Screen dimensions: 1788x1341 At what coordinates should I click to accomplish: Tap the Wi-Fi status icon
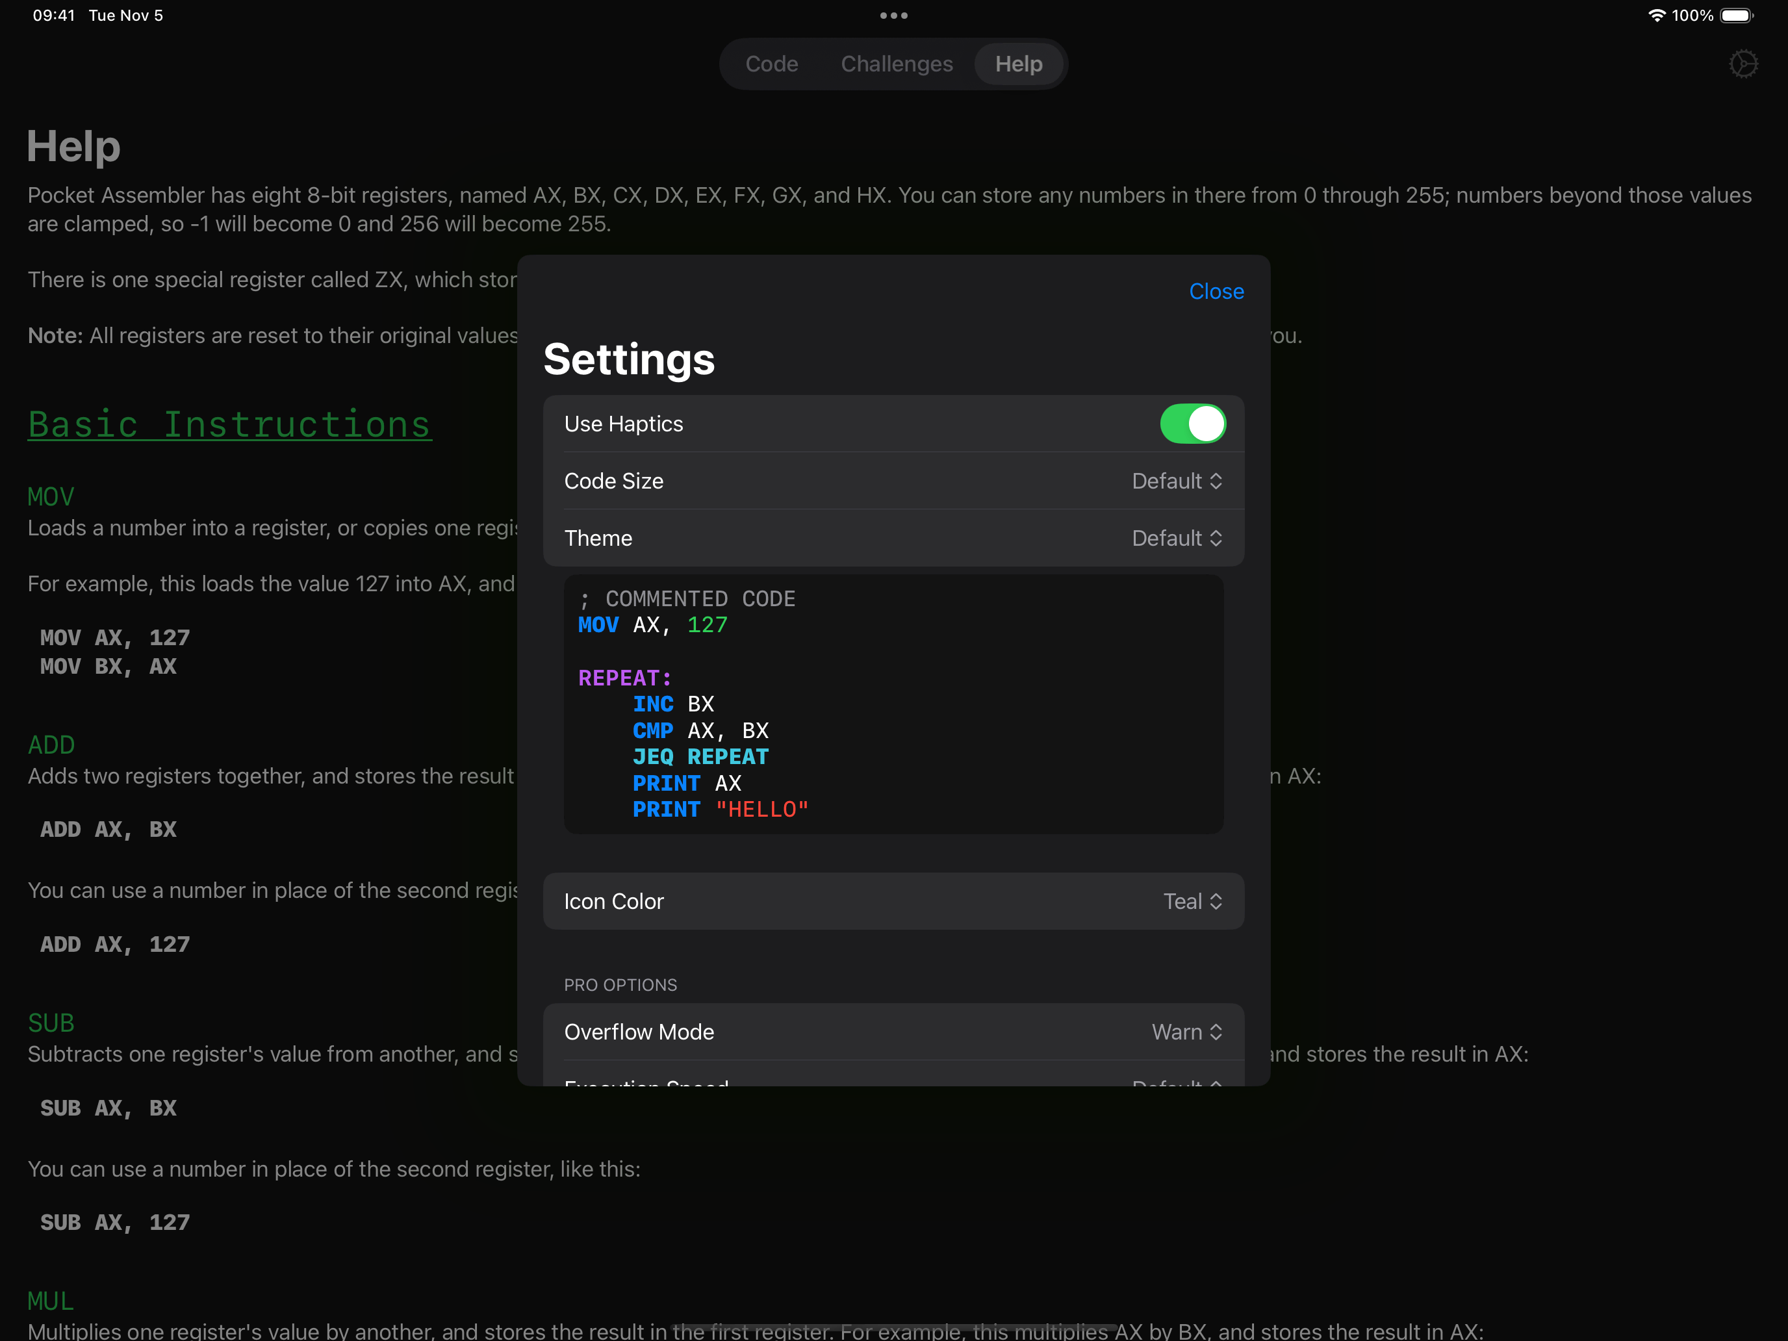(1656, 16)
